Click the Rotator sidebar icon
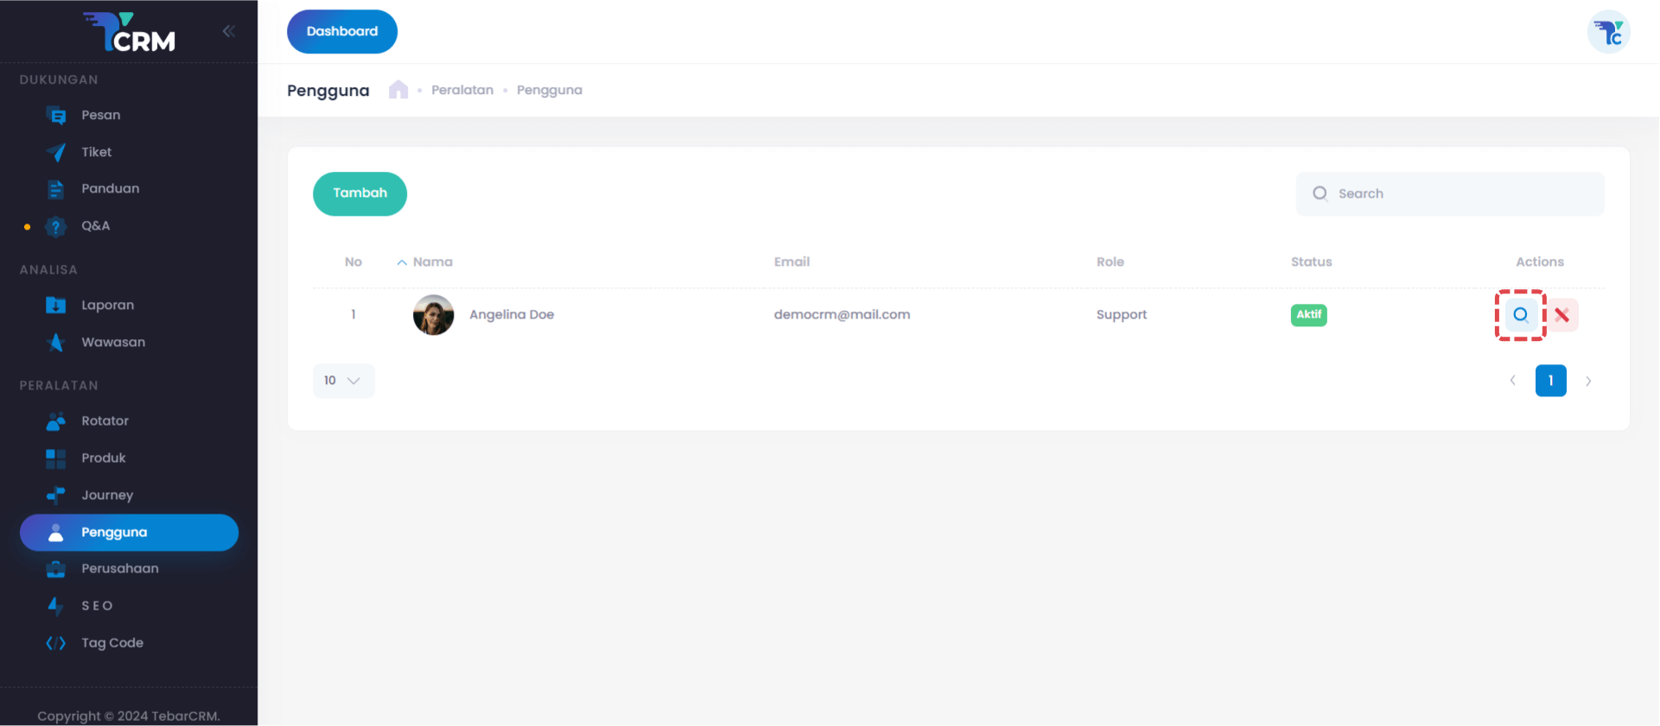The height and width of the screenshot is (726, 1660). 56,421
